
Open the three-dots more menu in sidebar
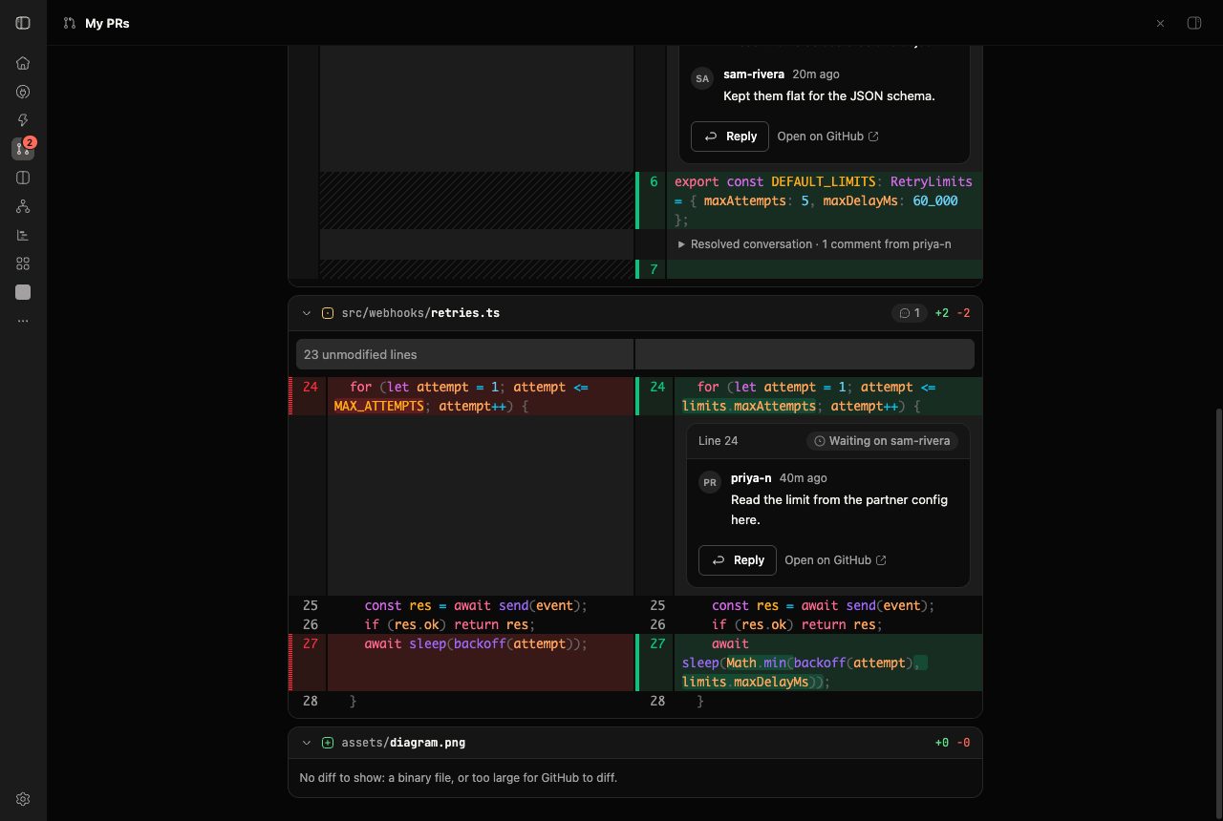23,321
